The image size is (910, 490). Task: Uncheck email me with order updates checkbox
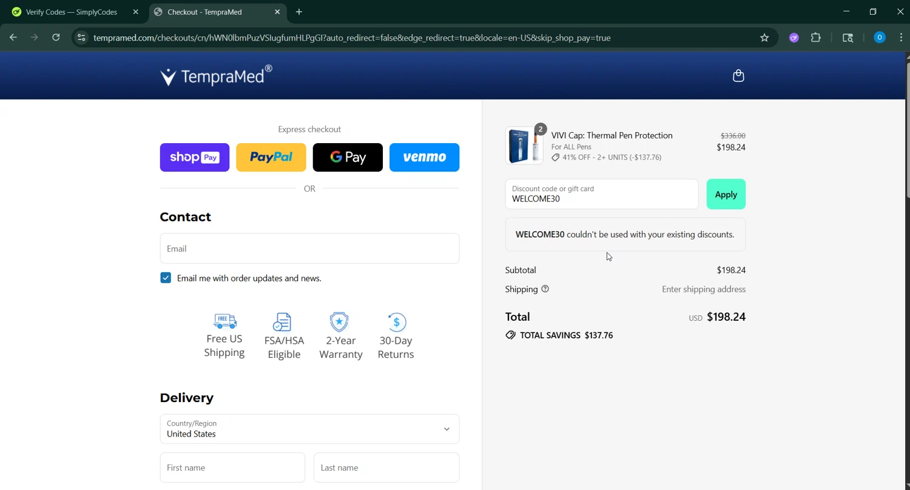[166, 278]
